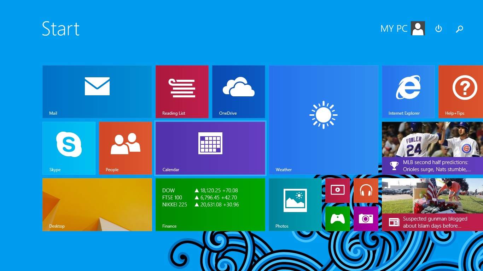Open the Desktop tile
This screenshot has height=271, width=483.
pos(97,204)
